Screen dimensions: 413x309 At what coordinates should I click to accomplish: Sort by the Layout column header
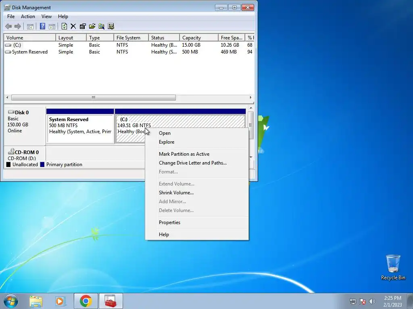[71, 37]
